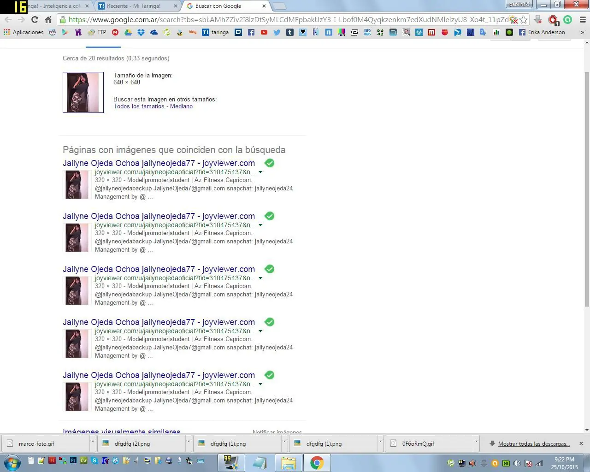This screenshot has width=590, height=472.
Task: Open the Aplicaciones apps shortcut
Action: point(23,32)
